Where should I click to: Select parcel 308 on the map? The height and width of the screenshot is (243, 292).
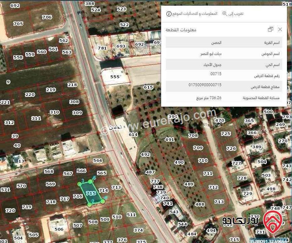(74, 102)
